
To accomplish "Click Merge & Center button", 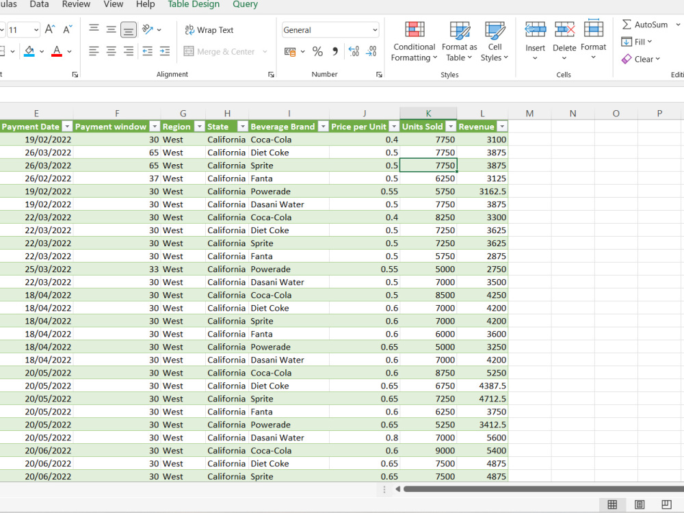I will [220, 51].
